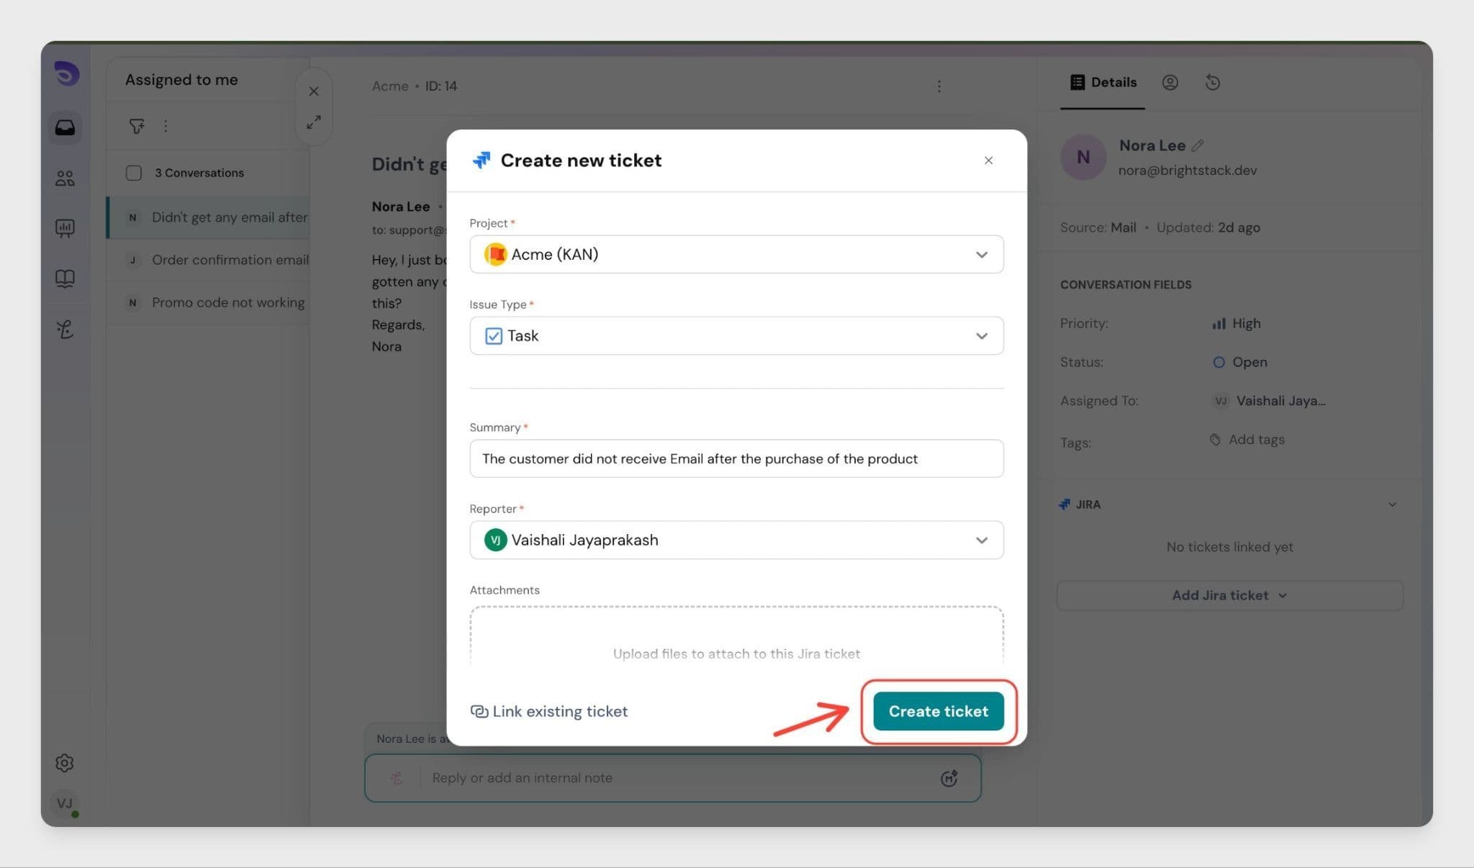Click into the Summary text field
The height and width of the screenshot is (868, 1474).
tap(736, 458)
